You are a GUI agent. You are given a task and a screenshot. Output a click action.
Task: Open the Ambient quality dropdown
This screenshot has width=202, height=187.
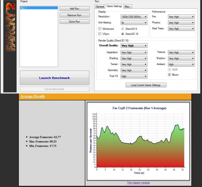(181, 64)
